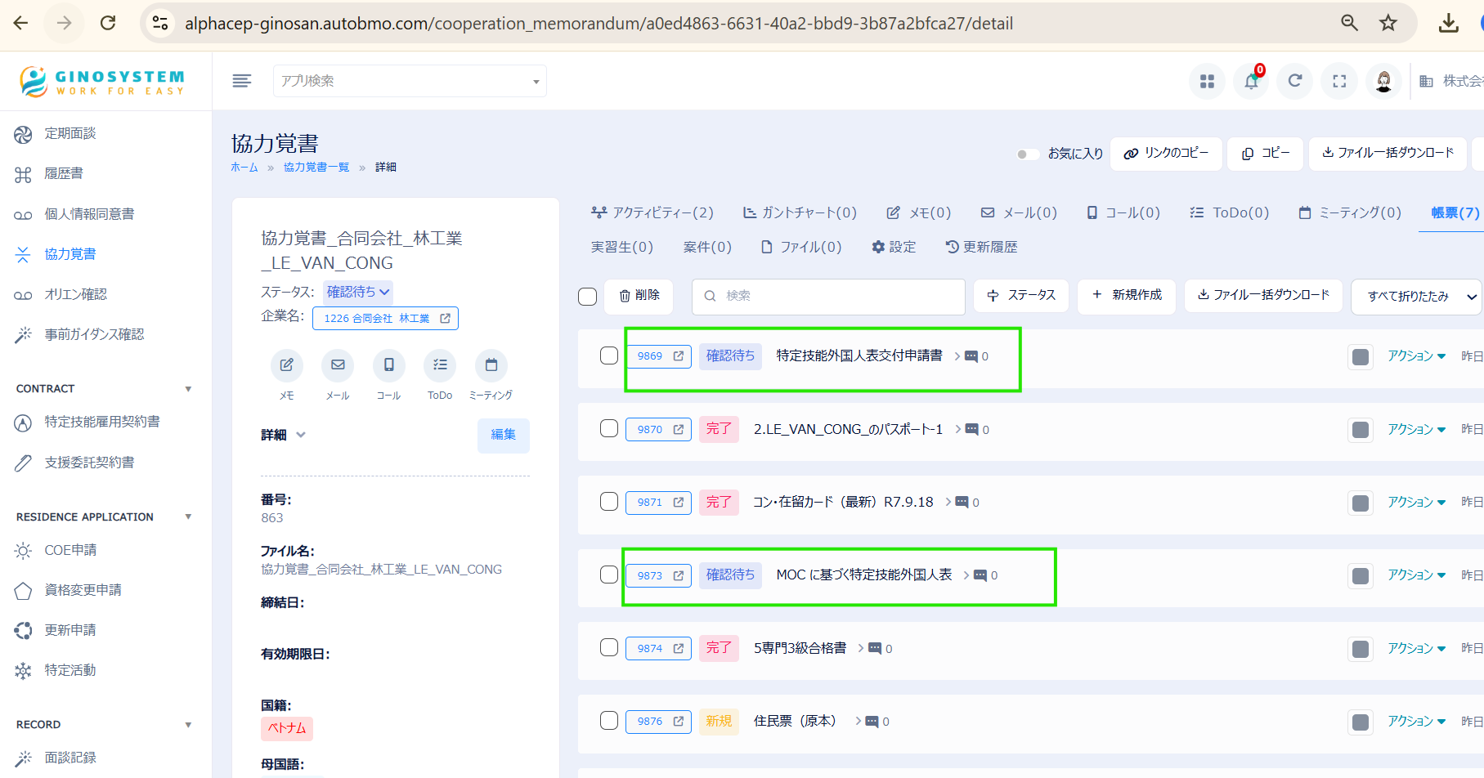Click the 編集 button
1484x778 pixels.
503,435
